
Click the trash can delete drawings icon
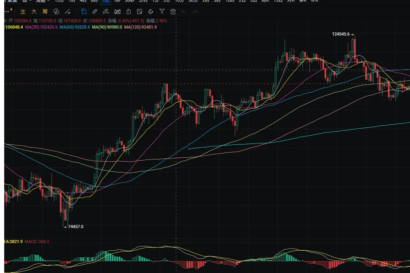click(173, 11)
